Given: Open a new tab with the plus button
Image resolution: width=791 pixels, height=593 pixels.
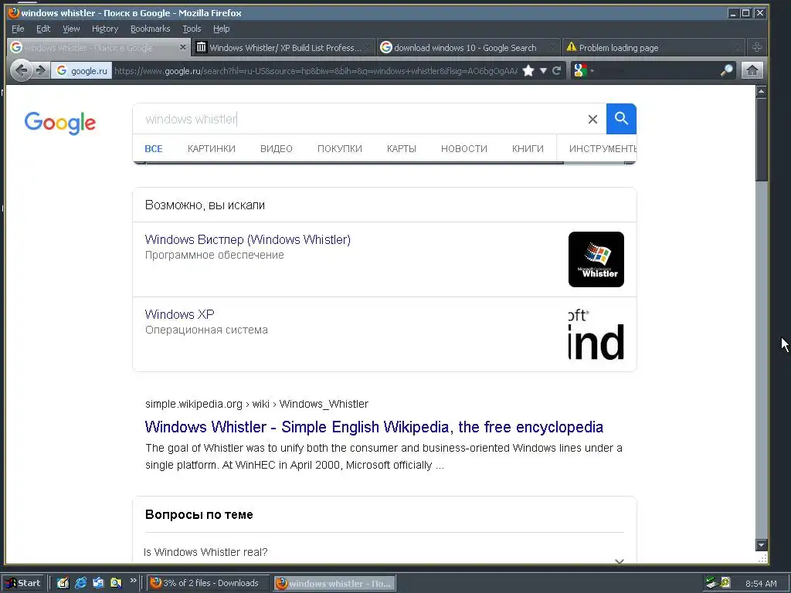Looking at the screenshot, I should click(757, 47).
